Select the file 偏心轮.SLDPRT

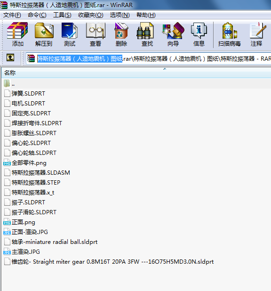[31, 143]
